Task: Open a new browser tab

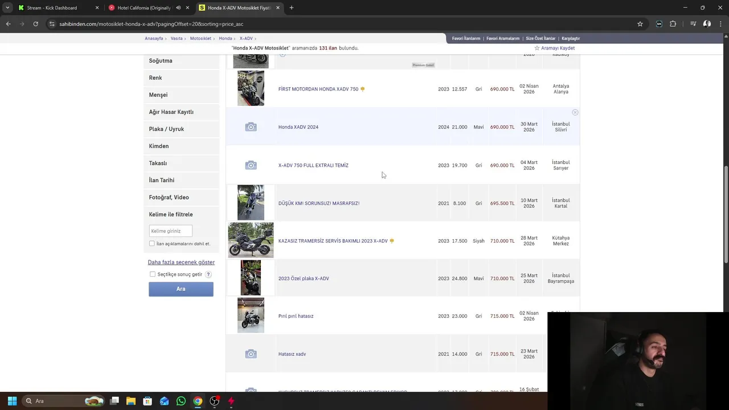Action: (x=292, y=8)
